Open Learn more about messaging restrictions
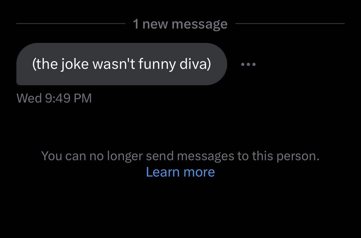Image resolution: width=361 pixels, height=238 pixels. [180, 172]
